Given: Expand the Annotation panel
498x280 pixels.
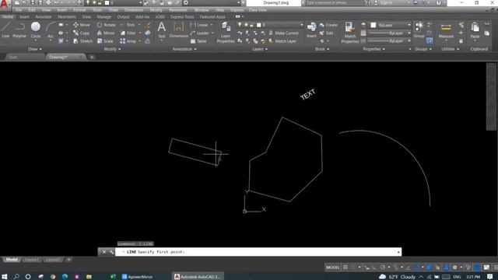Looking at the screenshot, I should (184, 49).
